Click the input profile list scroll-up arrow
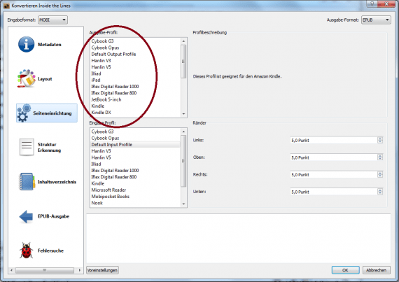This screenshot has height=282, width=399. (x=183, y=132)
